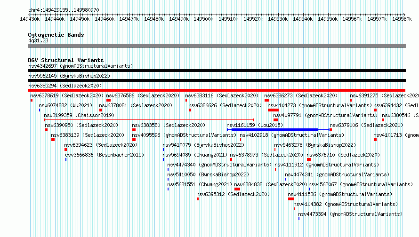419x237 pixels.
Task: Click the 149580k ruler position label
Action: [402, 19]
